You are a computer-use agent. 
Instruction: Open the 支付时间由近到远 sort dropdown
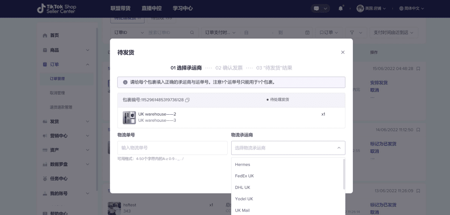[x=394, y=32]
